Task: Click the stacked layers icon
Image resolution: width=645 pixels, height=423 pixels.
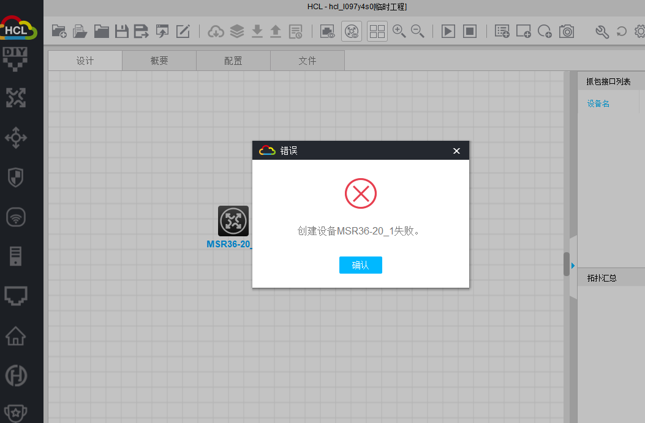Action: click(237, 31)
